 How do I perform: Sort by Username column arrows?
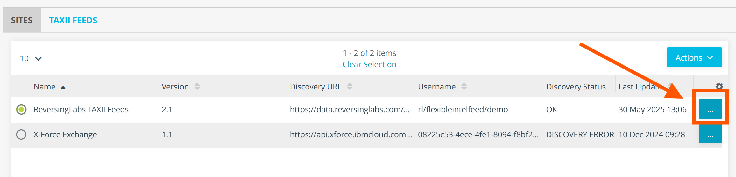coord(464,87)
